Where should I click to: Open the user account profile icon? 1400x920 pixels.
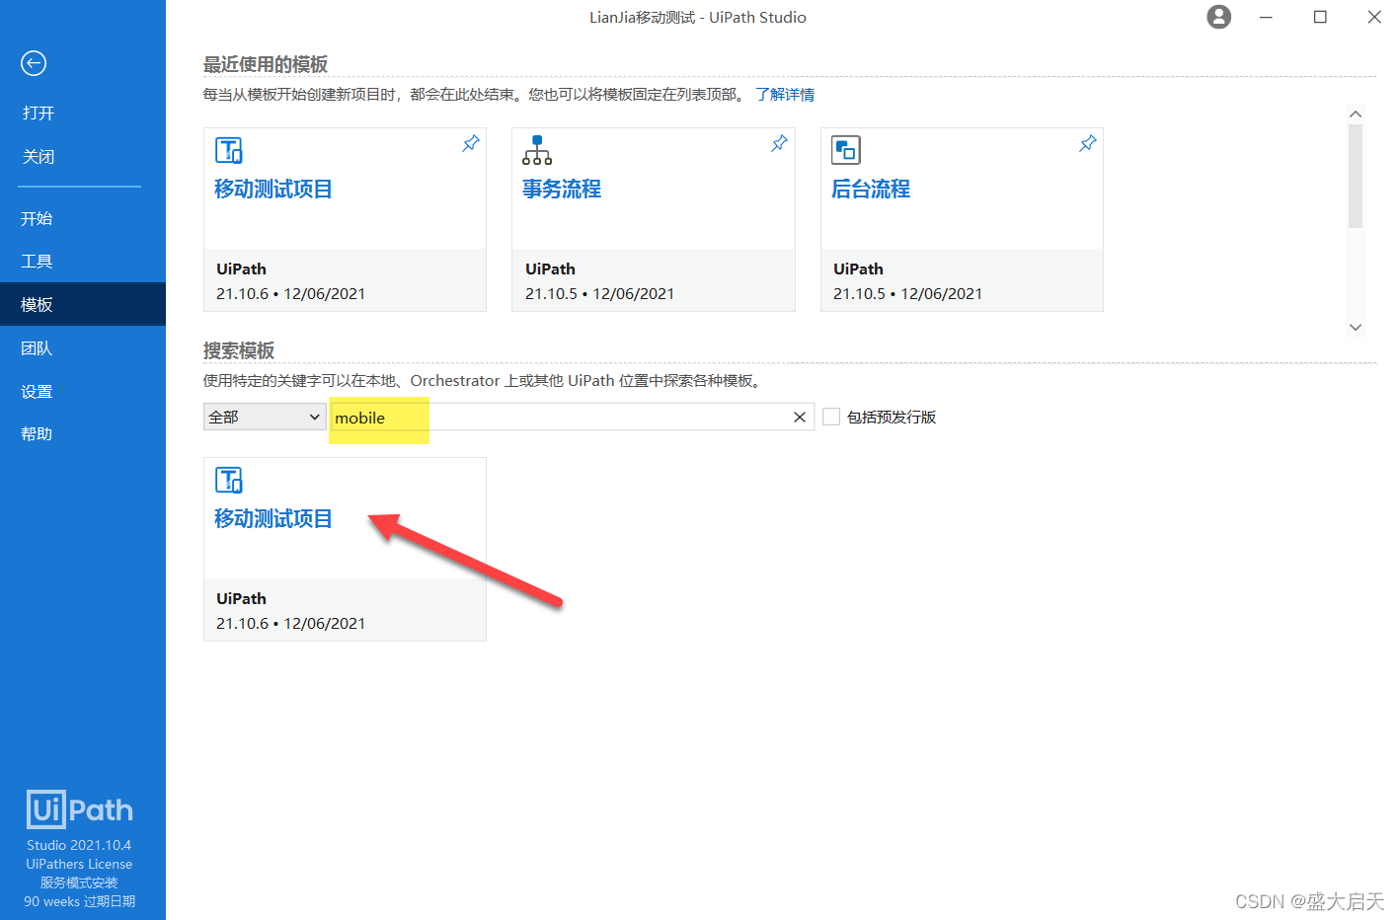[1219, 17]
